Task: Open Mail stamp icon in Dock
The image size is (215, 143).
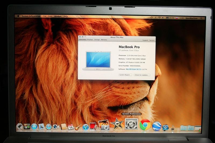Action: 41,126
